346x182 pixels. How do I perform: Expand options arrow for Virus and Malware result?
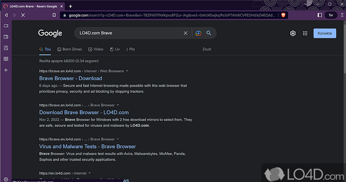point(118,139)
